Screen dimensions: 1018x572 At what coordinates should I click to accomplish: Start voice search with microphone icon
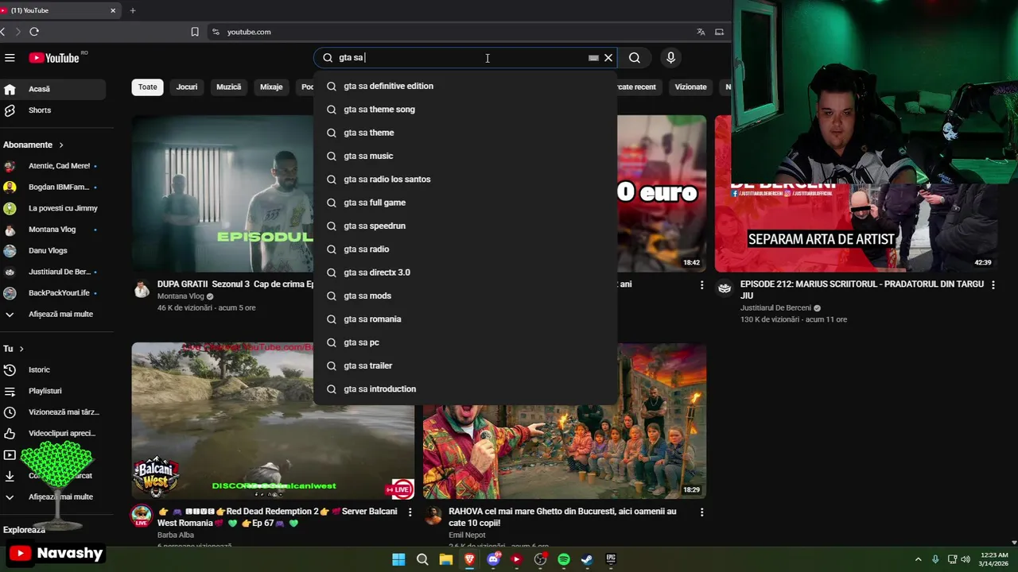[x=670, y=58]
